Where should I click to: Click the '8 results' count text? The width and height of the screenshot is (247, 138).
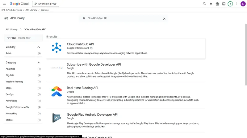click(52, 36)
